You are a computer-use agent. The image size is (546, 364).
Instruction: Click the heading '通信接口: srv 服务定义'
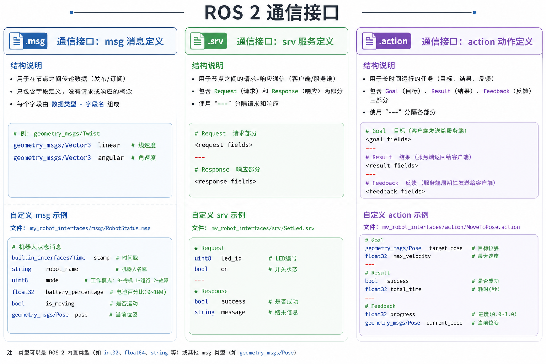[x=285, y=42]
